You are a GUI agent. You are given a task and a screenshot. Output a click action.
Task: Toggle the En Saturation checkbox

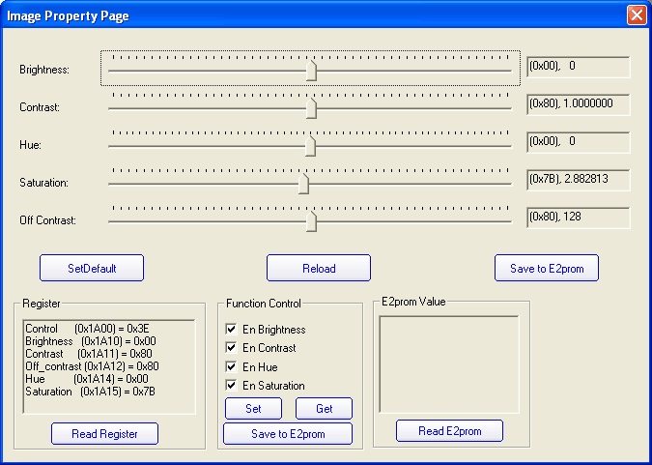coord(231,386)
